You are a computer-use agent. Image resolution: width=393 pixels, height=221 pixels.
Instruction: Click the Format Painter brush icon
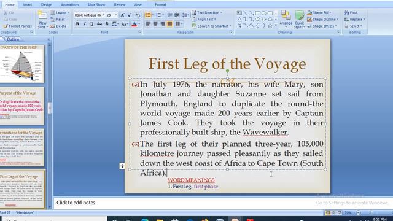pos(6,26)
